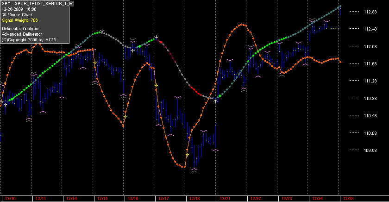
Task: Click the Advanced Delineator label
Action: (x=22, y=34)
